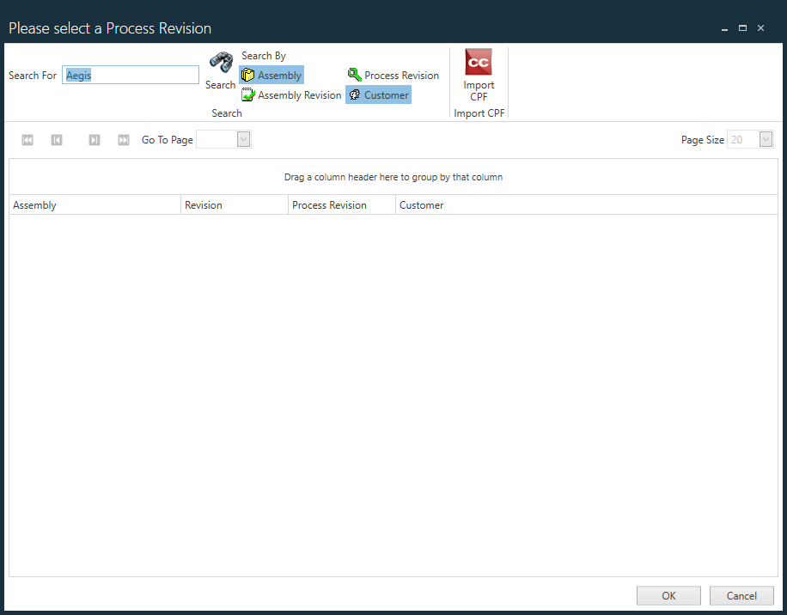The width and height of the screenshot is (787, 615).
Task: Sort results by the Revision column
Action: tap(204, 204)
